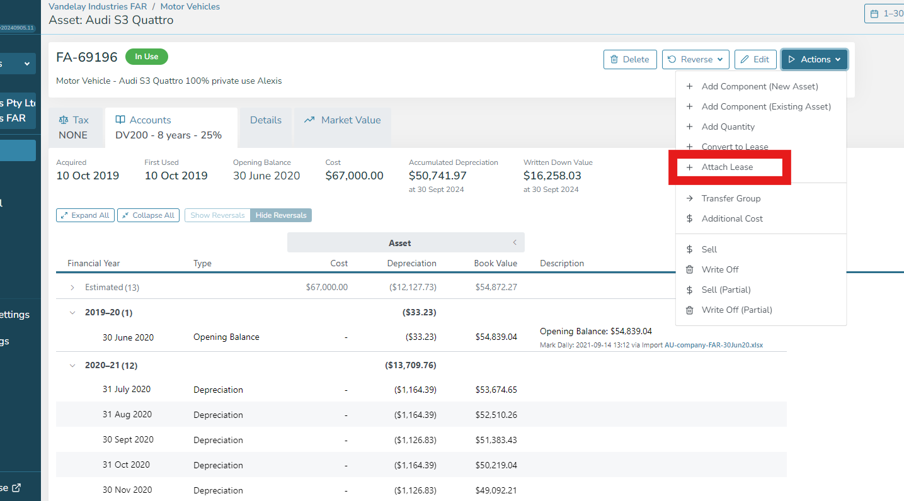
Task: Click the trend chart icon on Market Value tab
Action: (x=309, y=120)
